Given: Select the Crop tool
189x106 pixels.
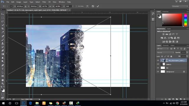Looking at the screenshot, I should tap(3, 29).
